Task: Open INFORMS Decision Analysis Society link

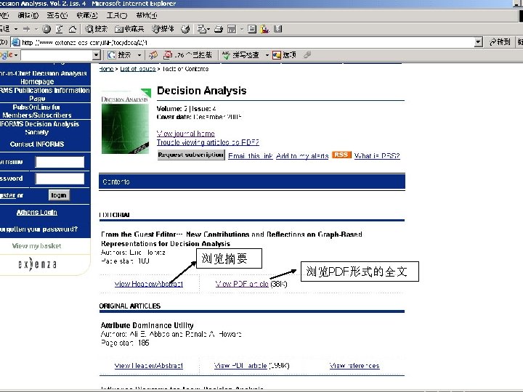Action: (39, 128)
